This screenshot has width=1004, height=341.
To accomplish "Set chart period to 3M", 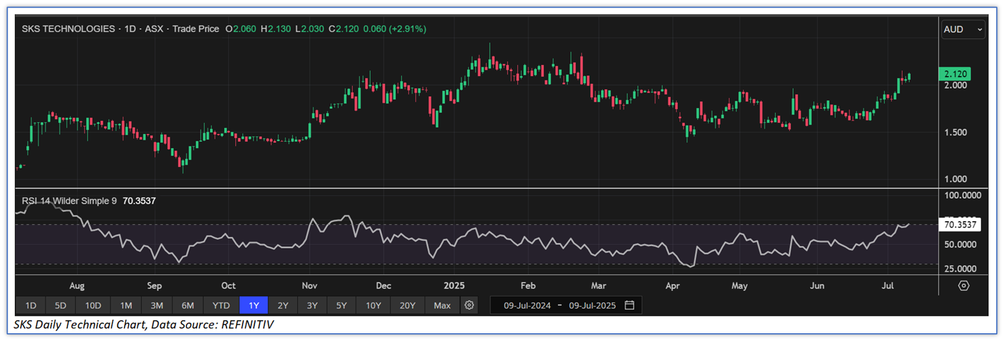I will [x=157, y=305].
